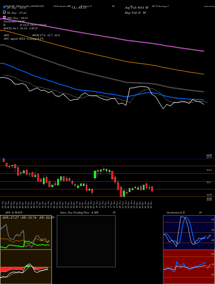Select the 'MACD: 34.1, 35.15, -1.05' readout
Image resolution: width=215 pixels, height=284 pixels.
point(19,28)
